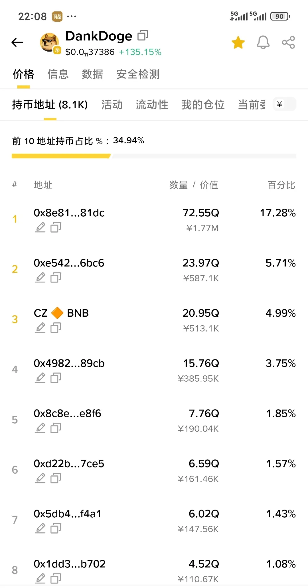Copy the CZ BNB address

(56, 327)
